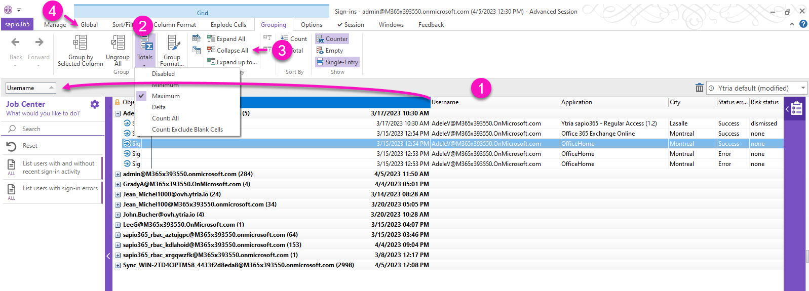This screenshot has width=809, height=291.
Task: Click the Session ribbon tab
Action: [351, 24]
